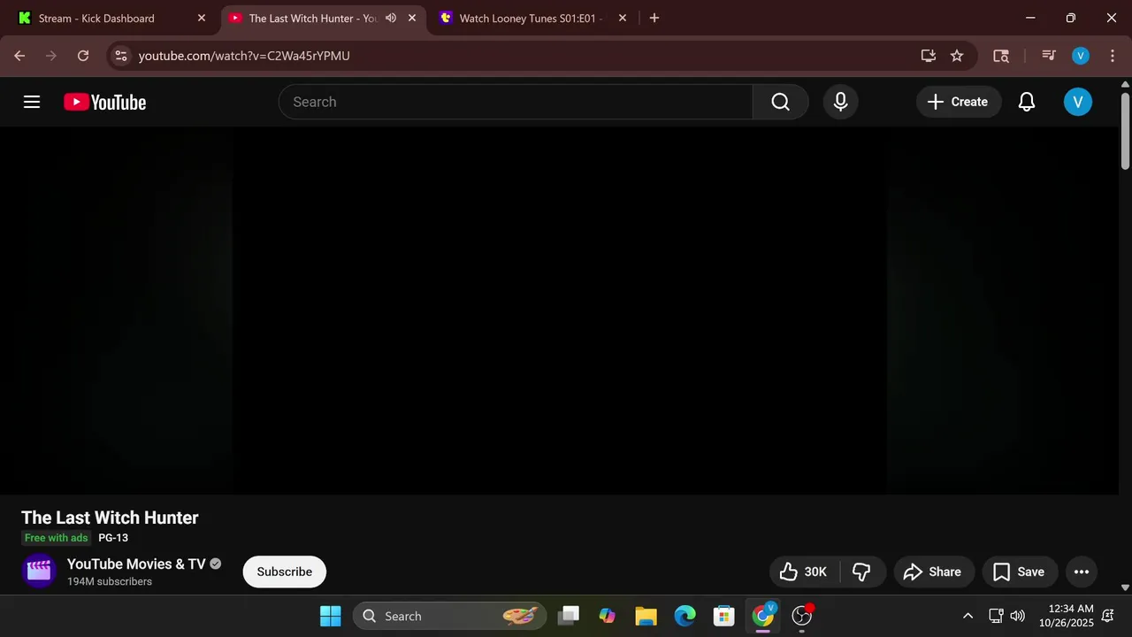
Task: Click the YouTube search magnifier button
Action: coord(780,102)
